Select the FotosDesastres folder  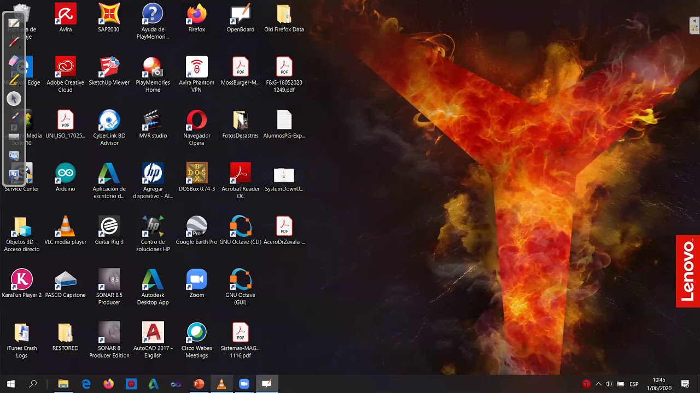[240, 124]
